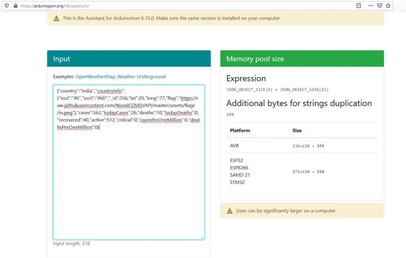Click the ESP8266 platform label
406x258 pixels.
(239, 168)
